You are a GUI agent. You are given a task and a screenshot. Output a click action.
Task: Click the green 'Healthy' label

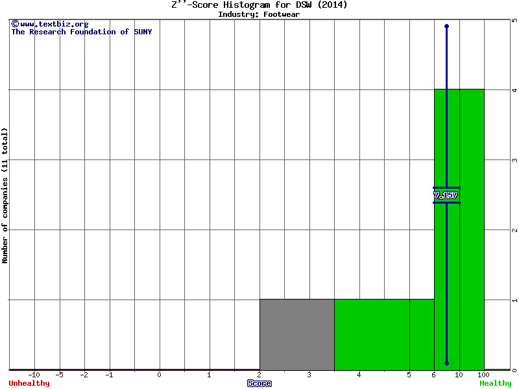[496, 383]
